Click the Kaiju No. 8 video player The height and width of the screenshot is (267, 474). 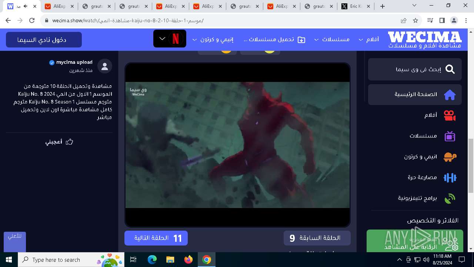point(237,145)
